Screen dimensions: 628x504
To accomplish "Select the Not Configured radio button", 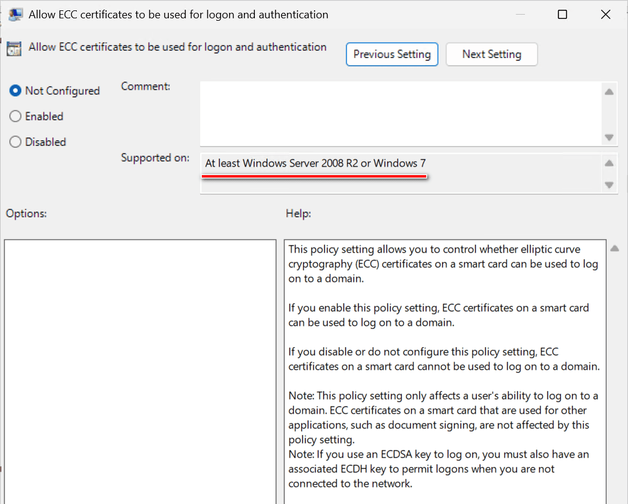I will click(x=15, y=91).
